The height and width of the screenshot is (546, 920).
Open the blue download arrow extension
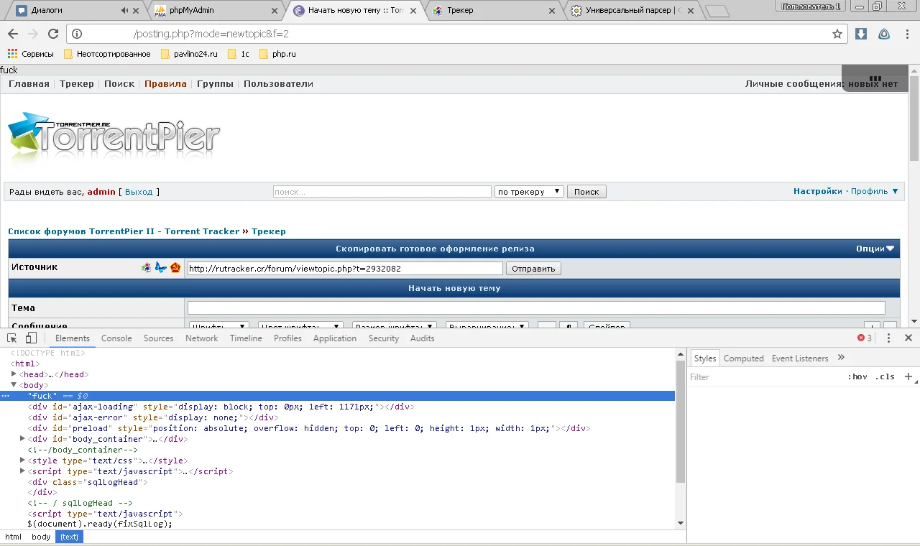(x=861, y=34)
